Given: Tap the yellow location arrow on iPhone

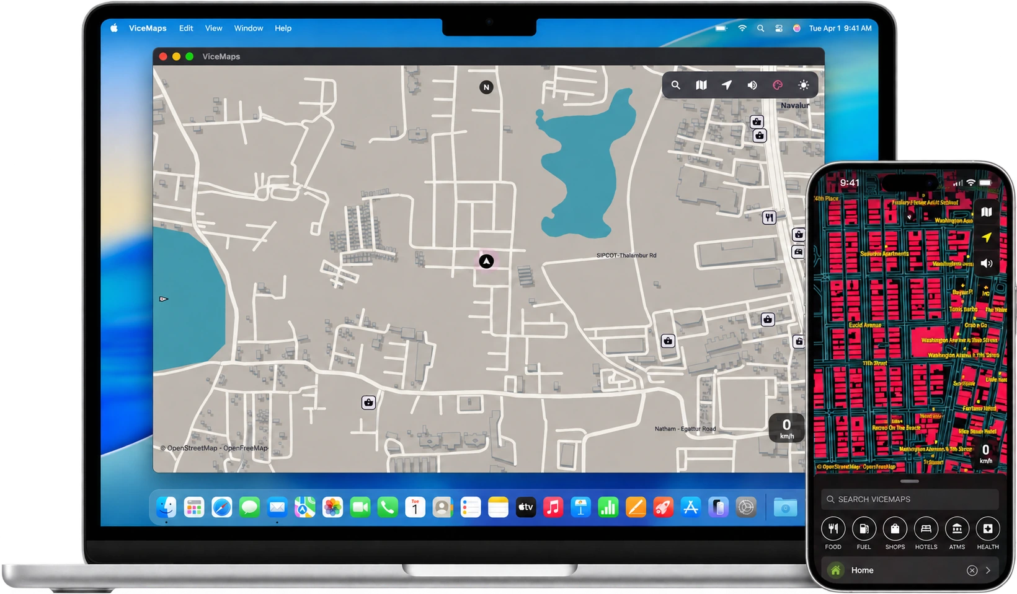Looking at the screenshot, I should (x=986, y=237).
